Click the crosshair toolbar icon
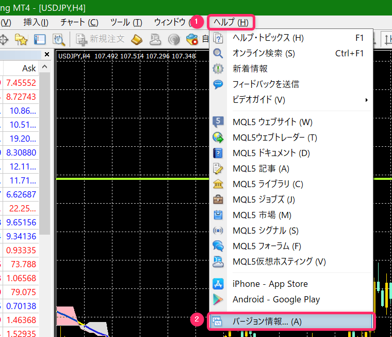This screenshot has height=337, width=392. (4, 40)
